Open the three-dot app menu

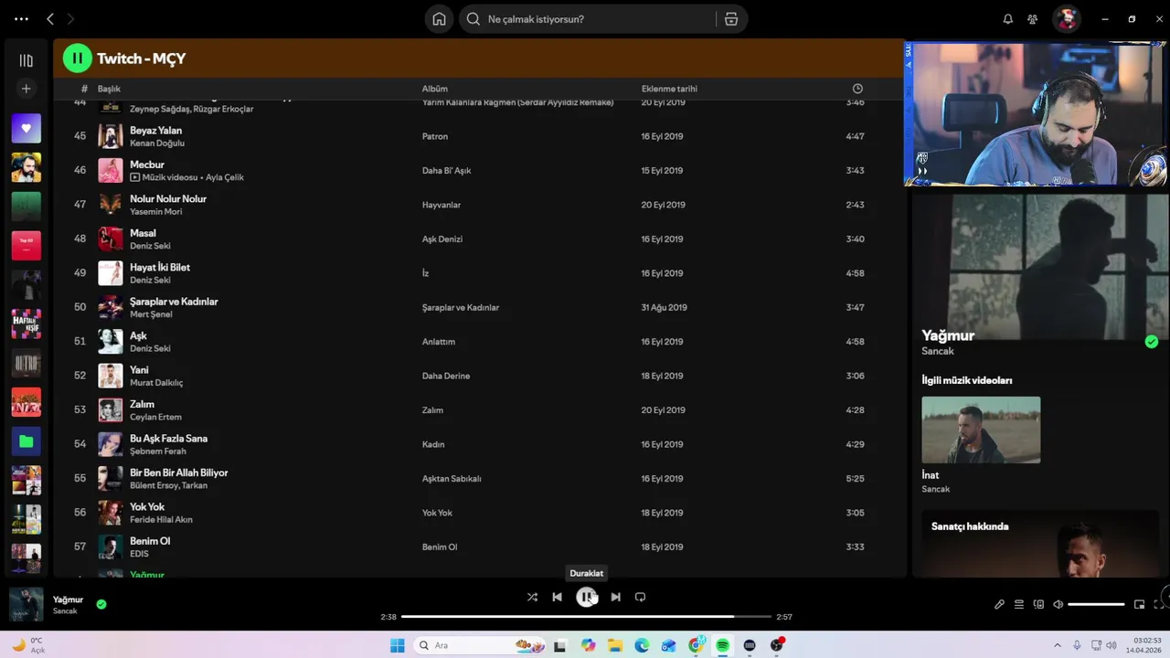coord(22,19)
